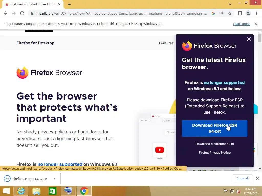Open Windows Start button
The height and width of the screenshot is (196, 262).
(x=6, y=191)
